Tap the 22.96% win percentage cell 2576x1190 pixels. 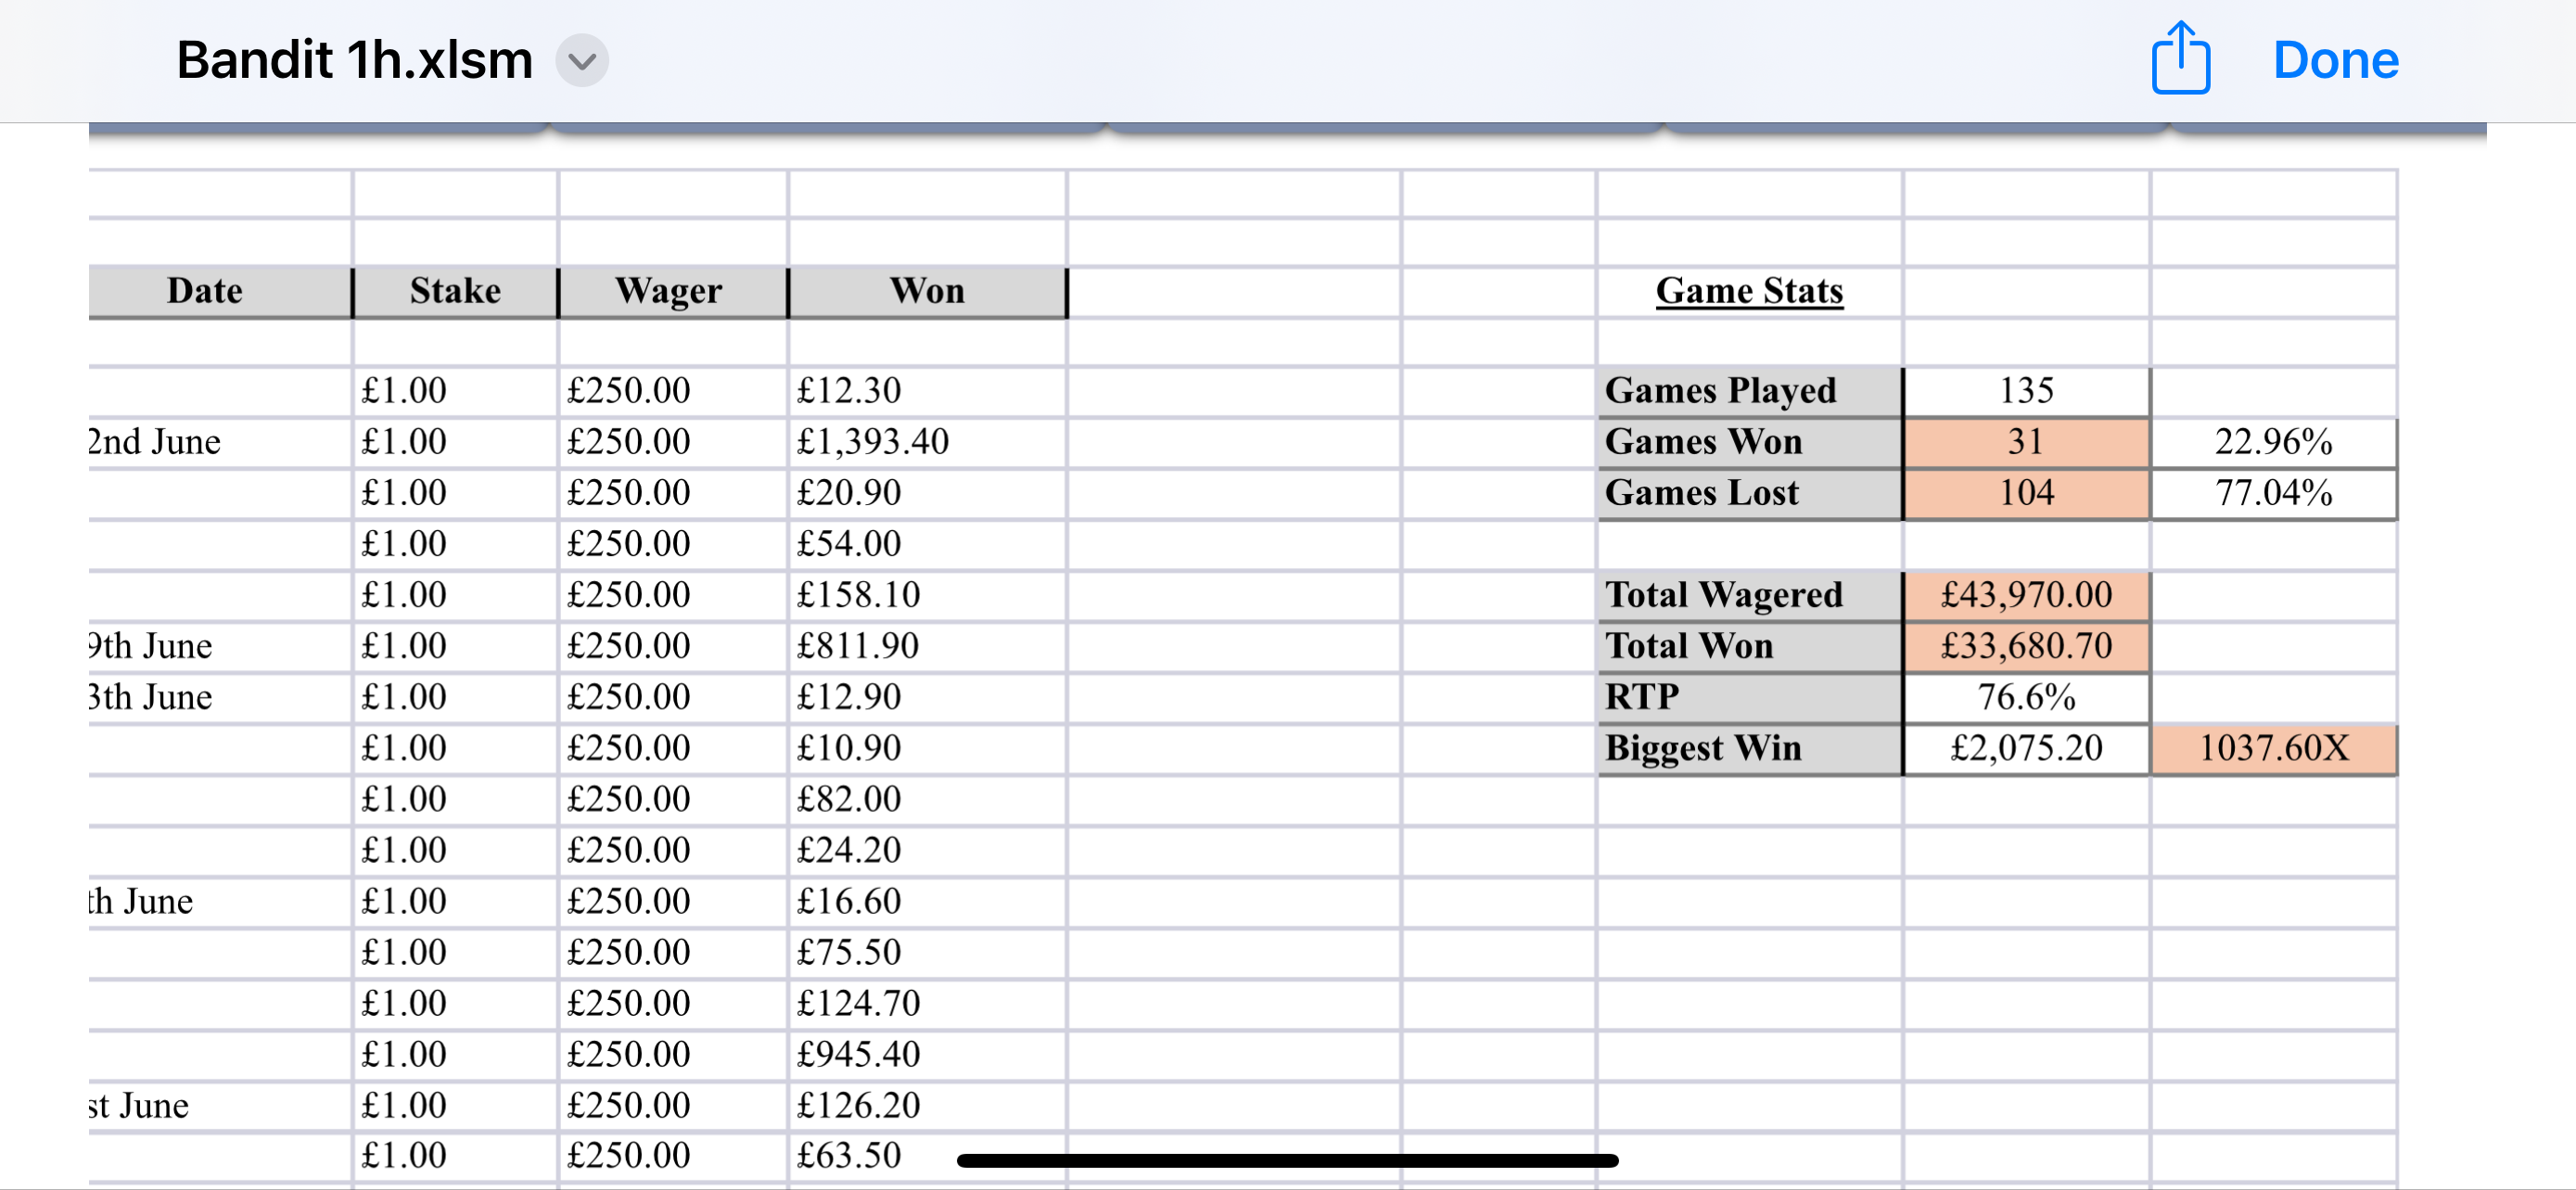tap(2273, 442)
